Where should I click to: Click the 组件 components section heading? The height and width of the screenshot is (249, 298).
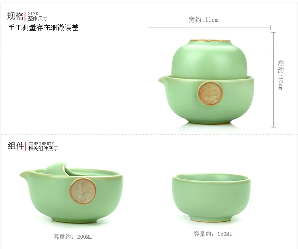[x=16, y=146]
